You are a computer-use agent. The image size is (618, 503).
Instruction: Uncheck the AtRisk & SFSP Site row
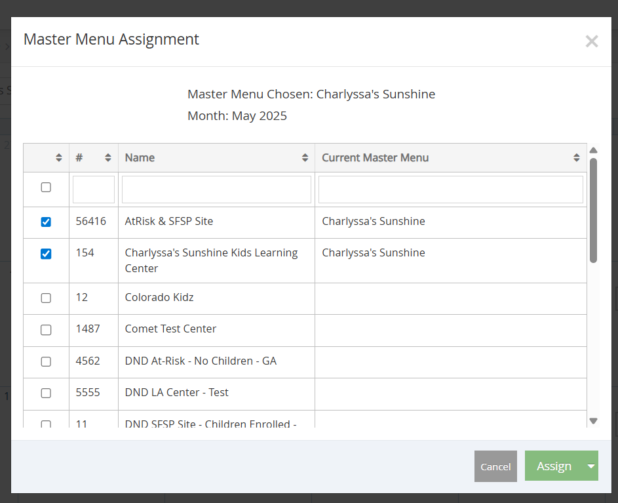pyautogui.click(x=46, y=222)
